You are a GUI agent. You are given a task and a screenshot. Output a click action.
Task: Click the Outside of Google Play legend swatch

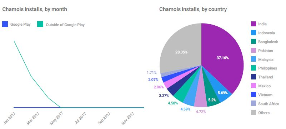click(x=40, y=24)
